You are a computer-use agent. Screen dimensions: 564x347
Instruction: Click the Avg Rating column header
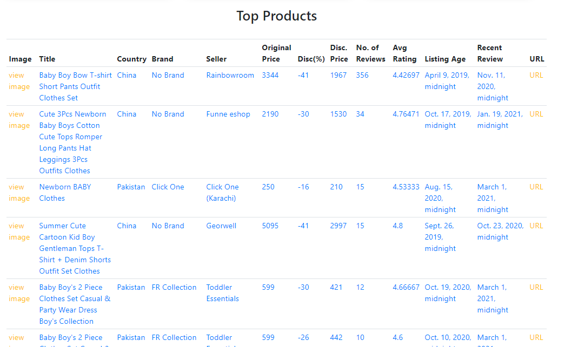pos(404,53)
